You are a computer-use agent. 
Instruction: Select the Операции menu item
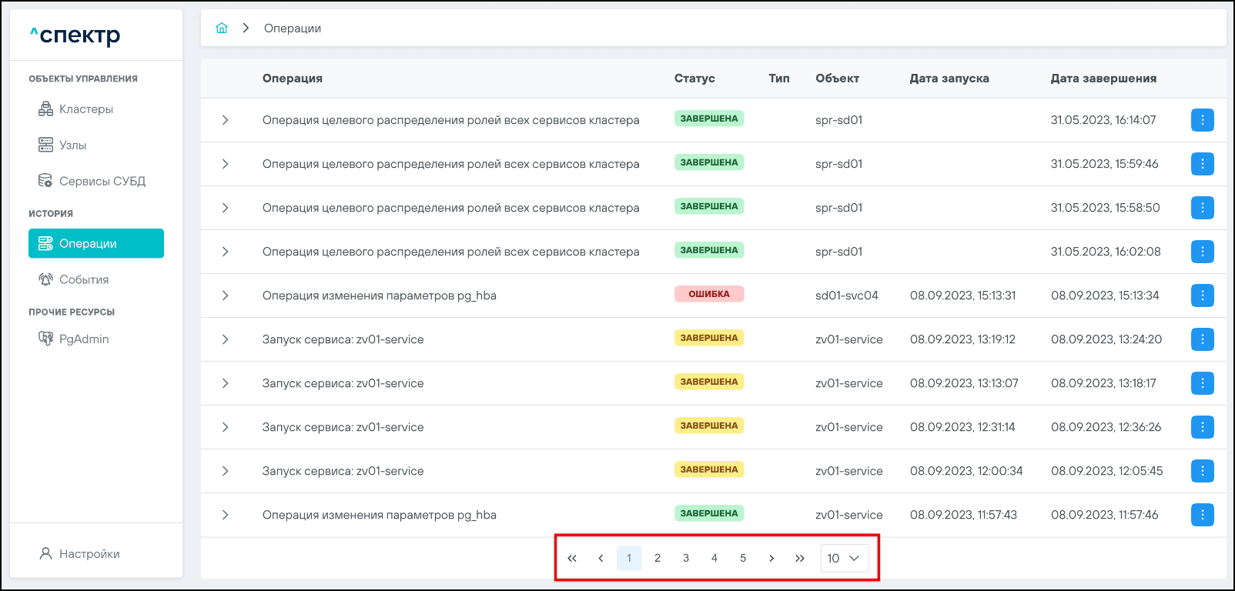click(96, 244)
